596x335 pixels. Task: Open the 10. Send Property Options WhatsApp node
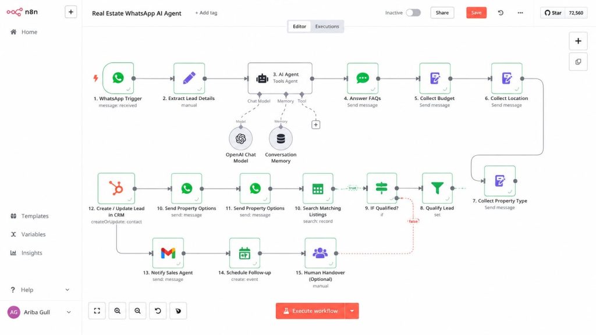coord(186,188)
